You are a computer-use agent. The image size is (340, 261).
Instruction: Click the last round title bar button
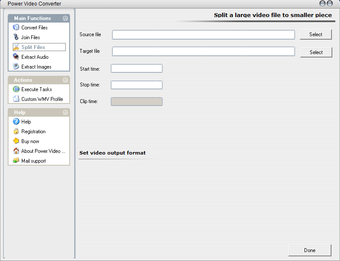point(330,3)
